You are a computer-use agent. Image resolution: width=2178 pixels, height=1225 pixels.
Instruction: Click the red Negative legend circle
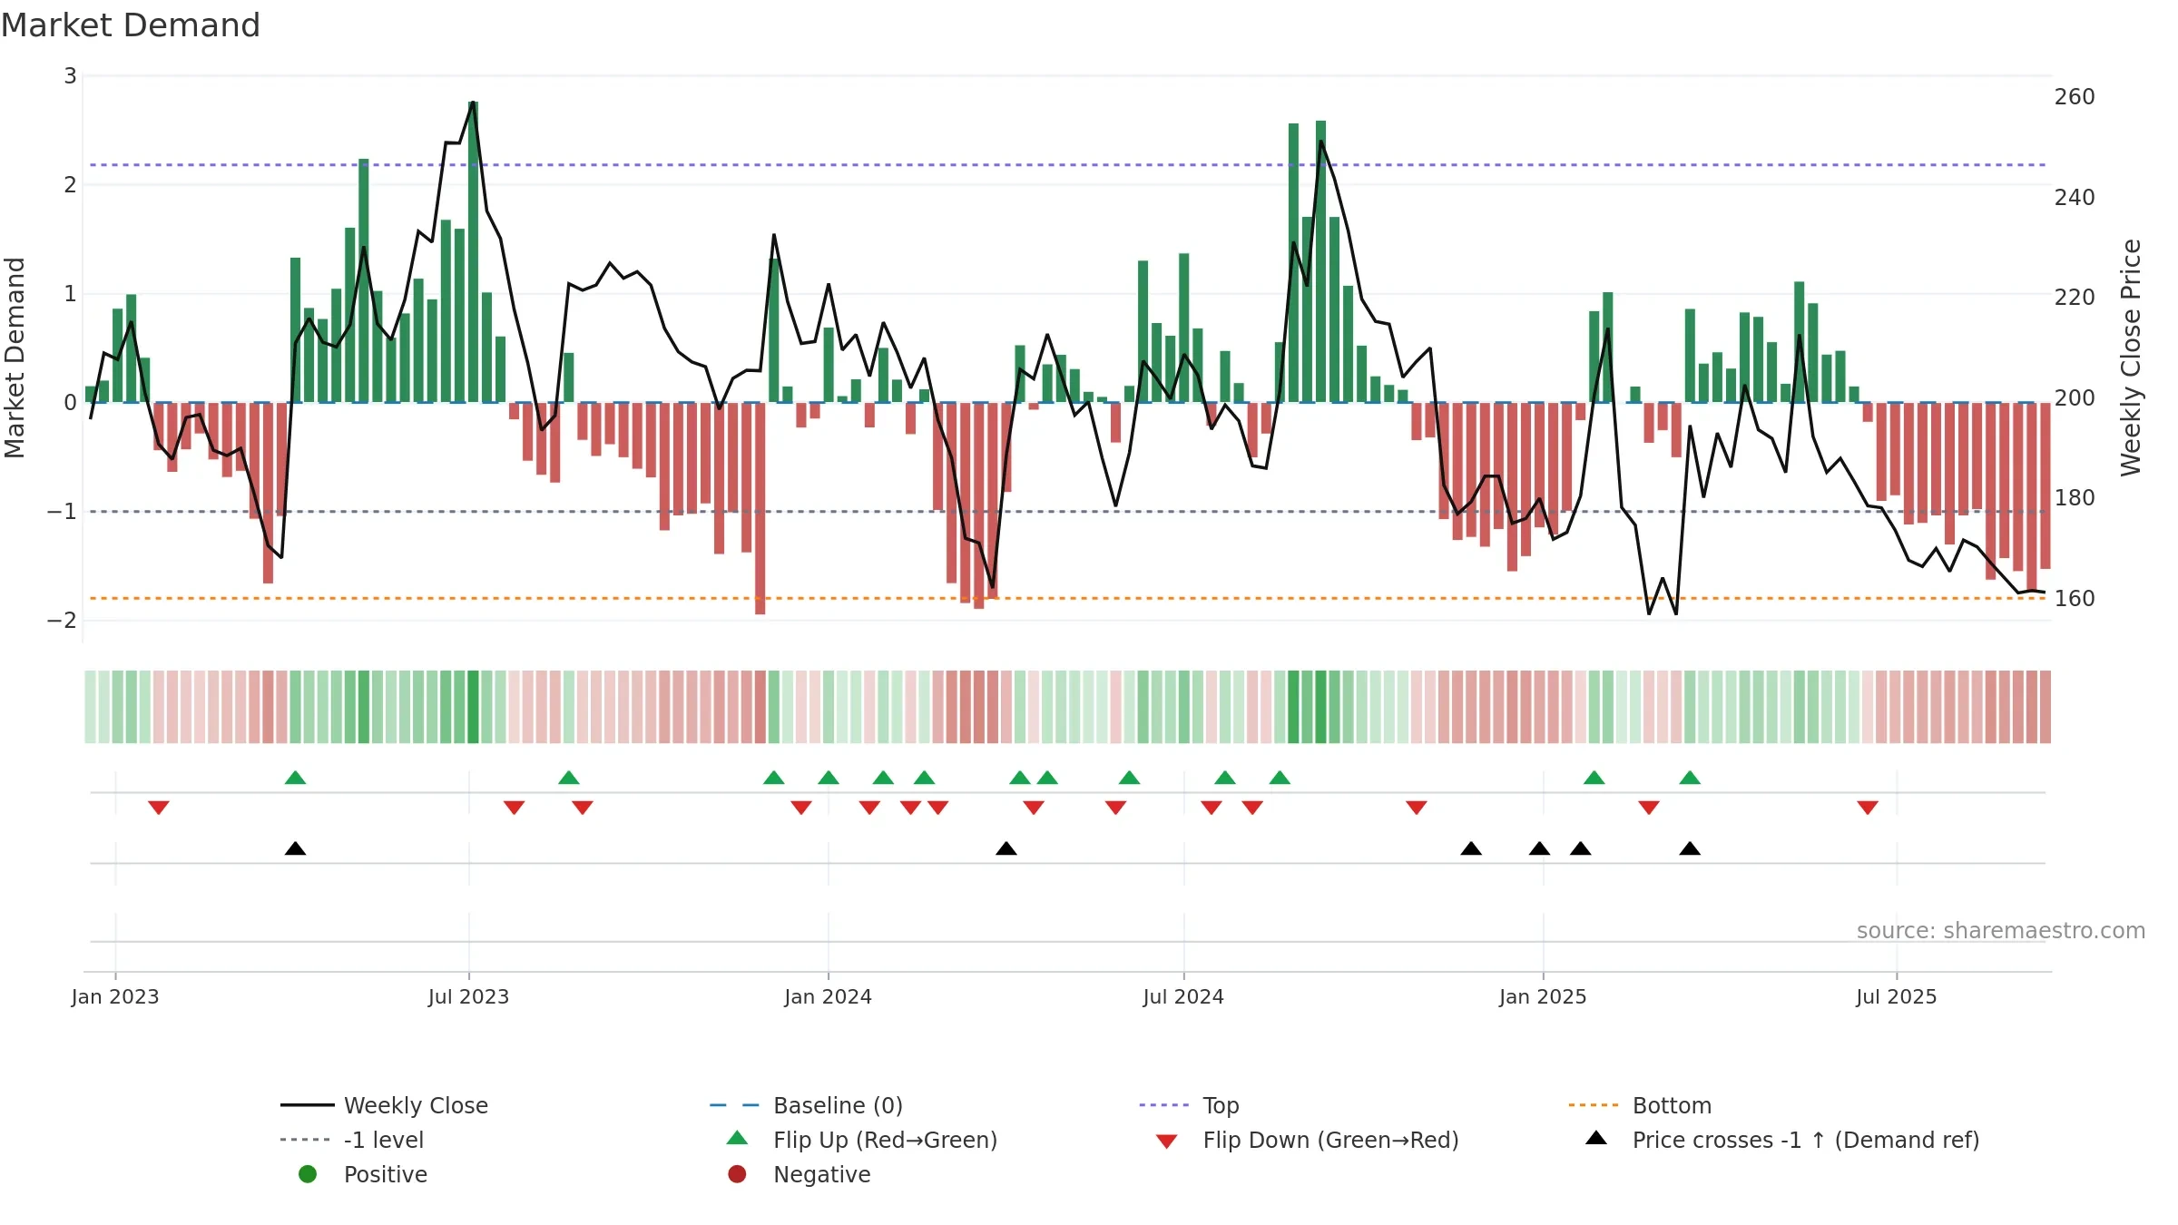(738, 1174)
